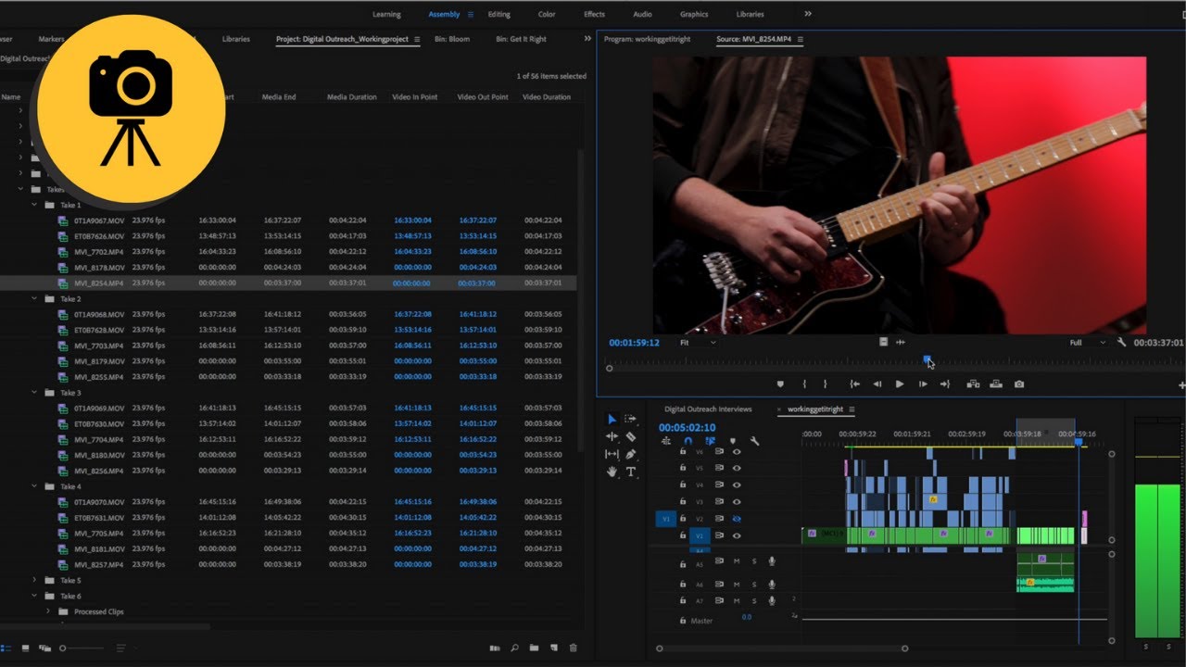Switch project panel to icon view

click(x=26, y=648)
